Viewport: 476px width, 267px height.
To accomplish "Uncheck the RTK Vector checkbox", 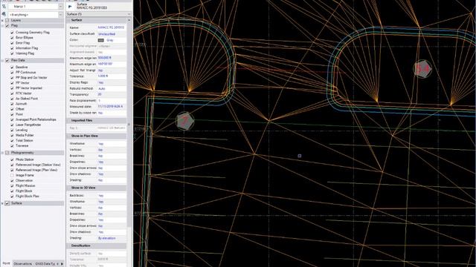I will [x=12, y=93].
